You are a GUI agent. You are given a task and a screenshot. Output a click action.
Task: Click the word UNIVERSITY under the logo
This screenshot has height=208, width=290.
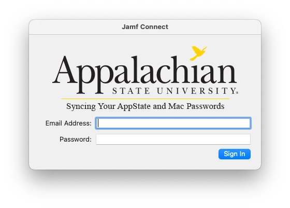(196, 91)
